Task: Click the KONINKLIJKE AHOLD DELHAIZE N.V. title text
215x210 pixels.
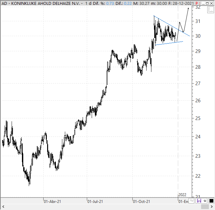Action: click(x=46, y=4)
